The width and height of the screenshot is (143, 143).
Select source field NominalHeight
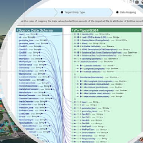tap(26, 120)
